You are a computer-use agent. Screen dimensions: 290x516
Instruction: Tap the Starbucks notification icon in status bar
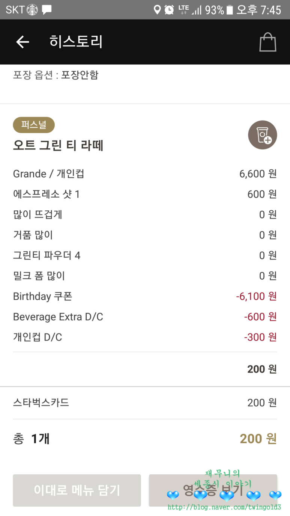click(x=32, y=10)
